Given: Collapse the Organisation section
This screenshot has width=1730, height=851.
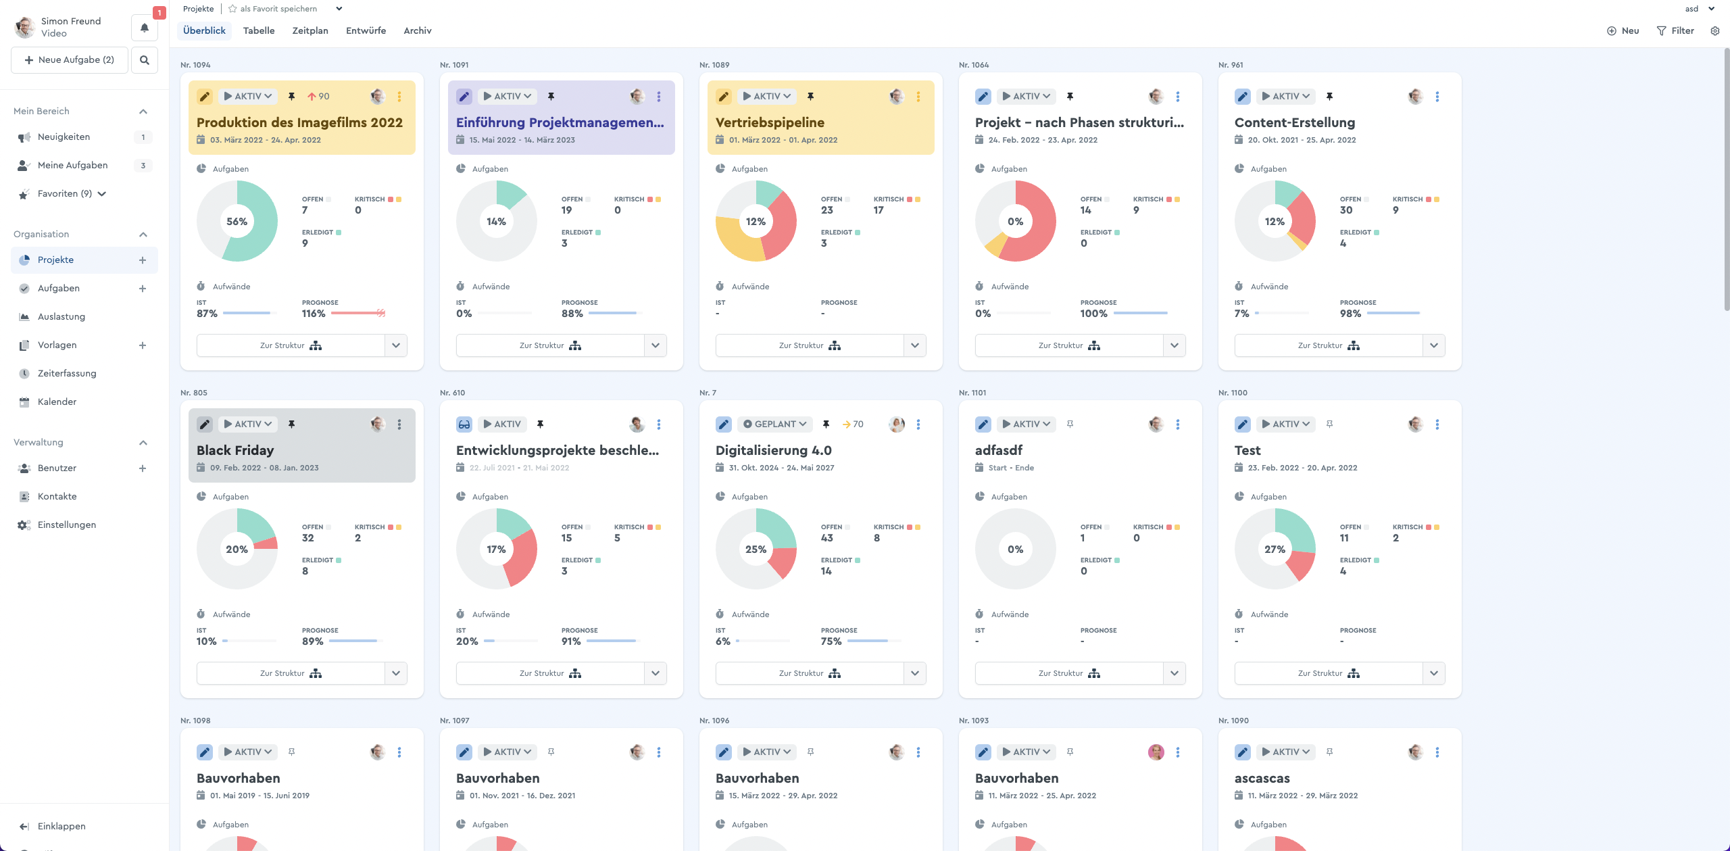Looking at the screenshot, I should [143, 235].
